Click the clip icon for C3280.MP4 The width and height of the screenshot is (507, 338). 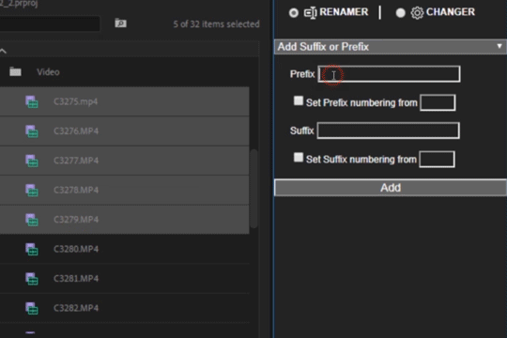coord(32,249)
